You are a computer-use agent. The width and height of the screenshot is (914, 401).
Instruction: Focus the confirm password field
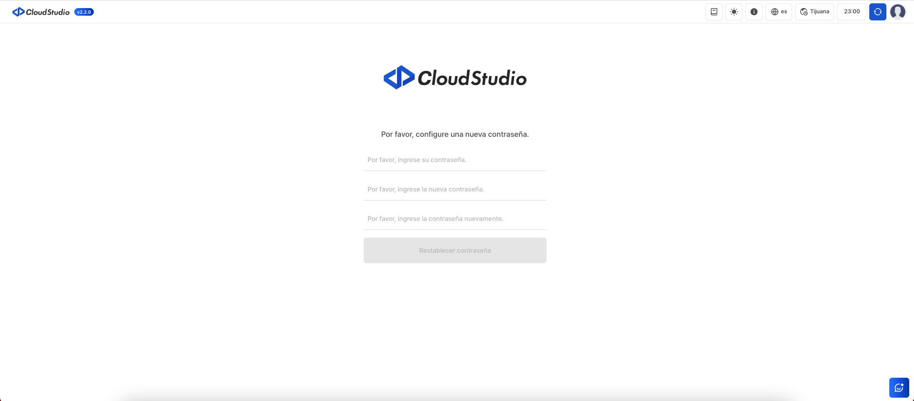tap(455, 219)
